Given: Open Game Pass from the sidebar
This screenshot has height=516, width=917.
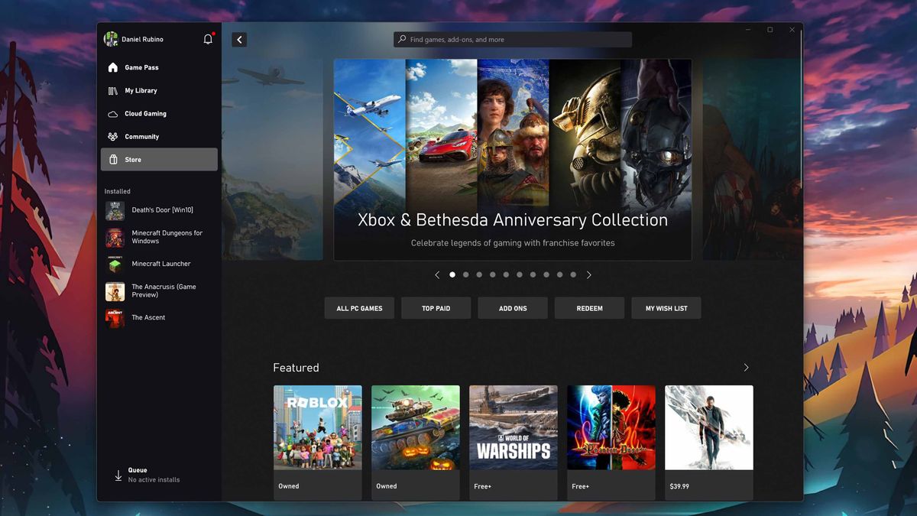Looking at the screenshot, I should pyautogui.click(x=141, y=67).
